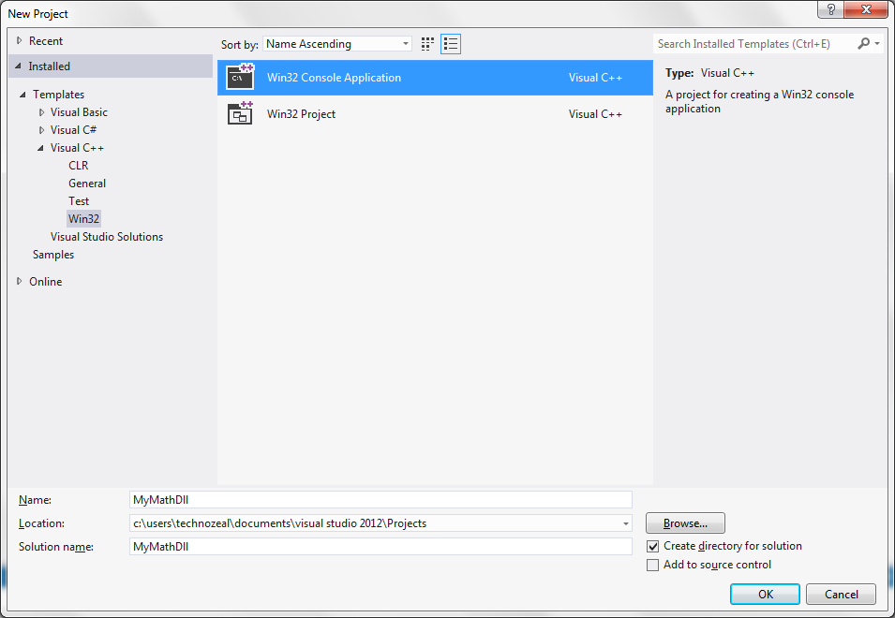This screenshot has height=618, width=895.
Task: Click the Installed category label
Action: [x=49, y=66]
